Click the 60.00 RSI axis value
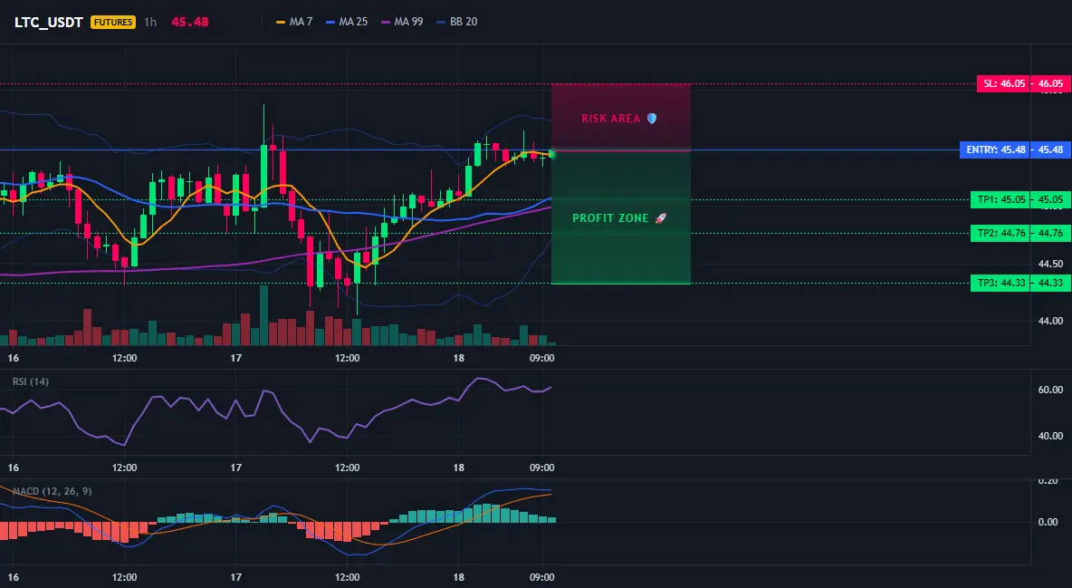 [1051, 390]
